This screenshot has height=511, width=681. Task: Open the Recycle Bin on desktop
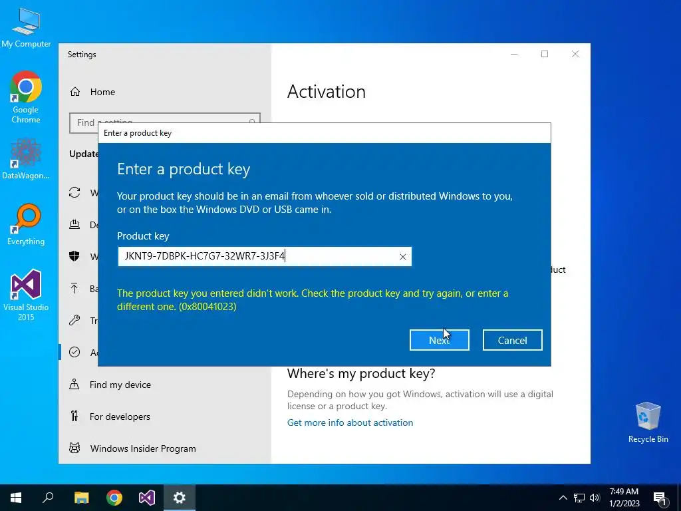point(648,423)
